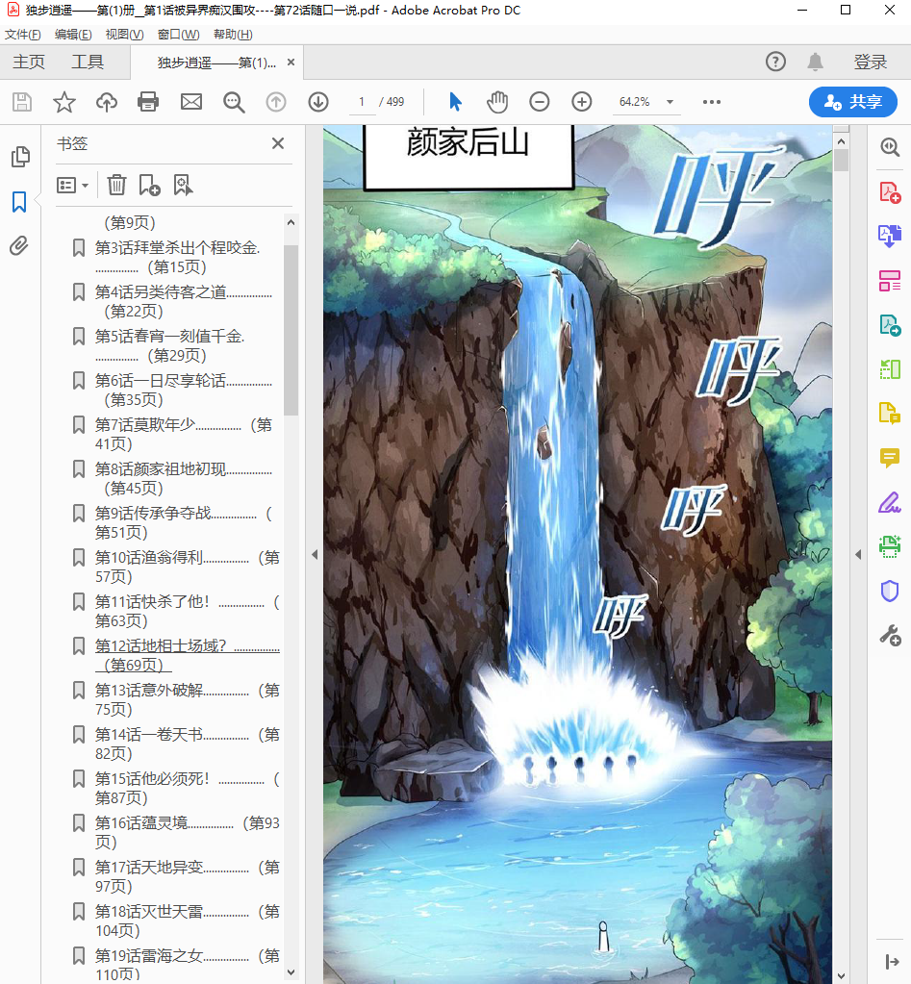Switch to 主页 tab
911x984 pixels.
[29, 63]
